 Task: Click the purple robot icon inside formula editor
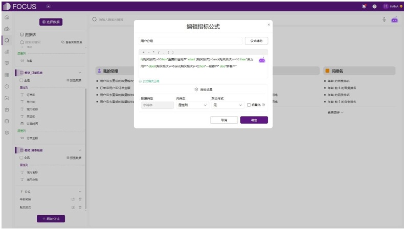click(x=262, y=60)
